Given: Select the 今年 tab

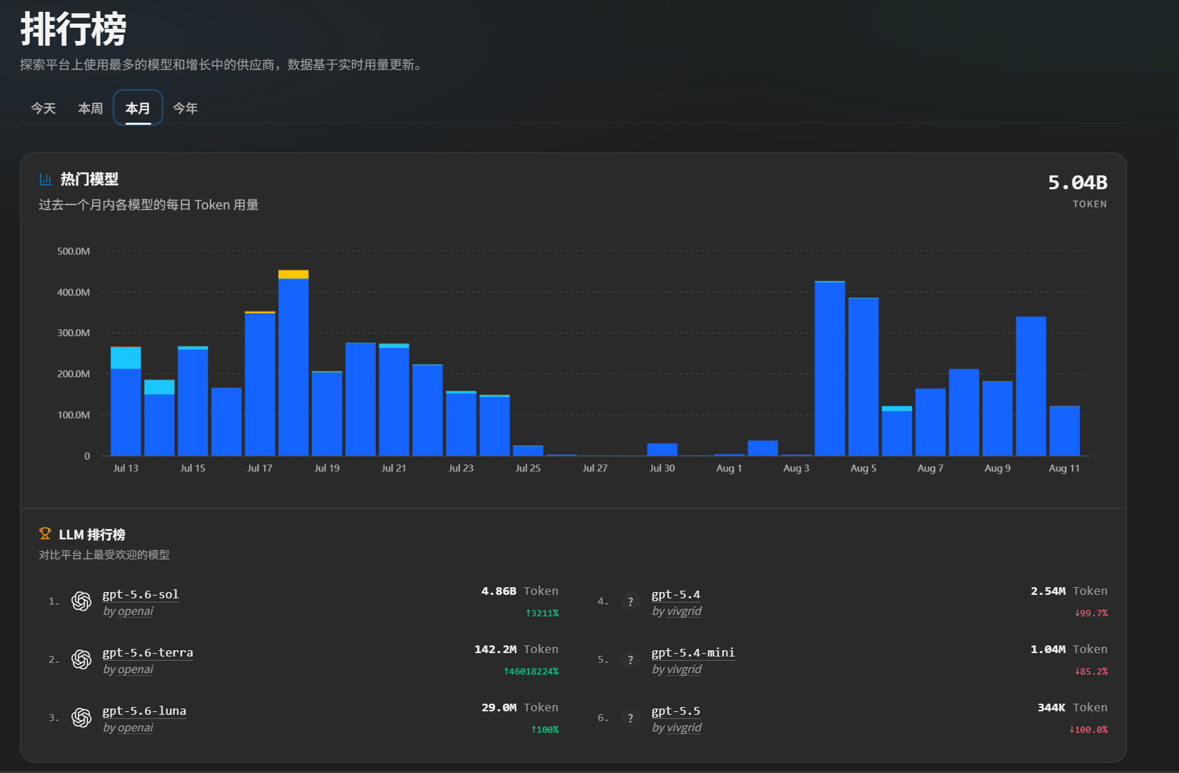Looking at the screenshot, I should pyautogui.click(x=185, y=108).
